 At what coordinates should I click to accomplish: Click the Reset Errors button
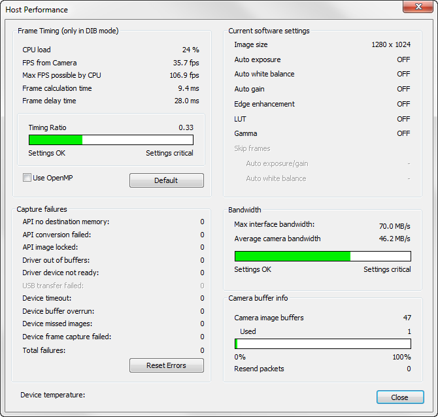click(167, 365)
